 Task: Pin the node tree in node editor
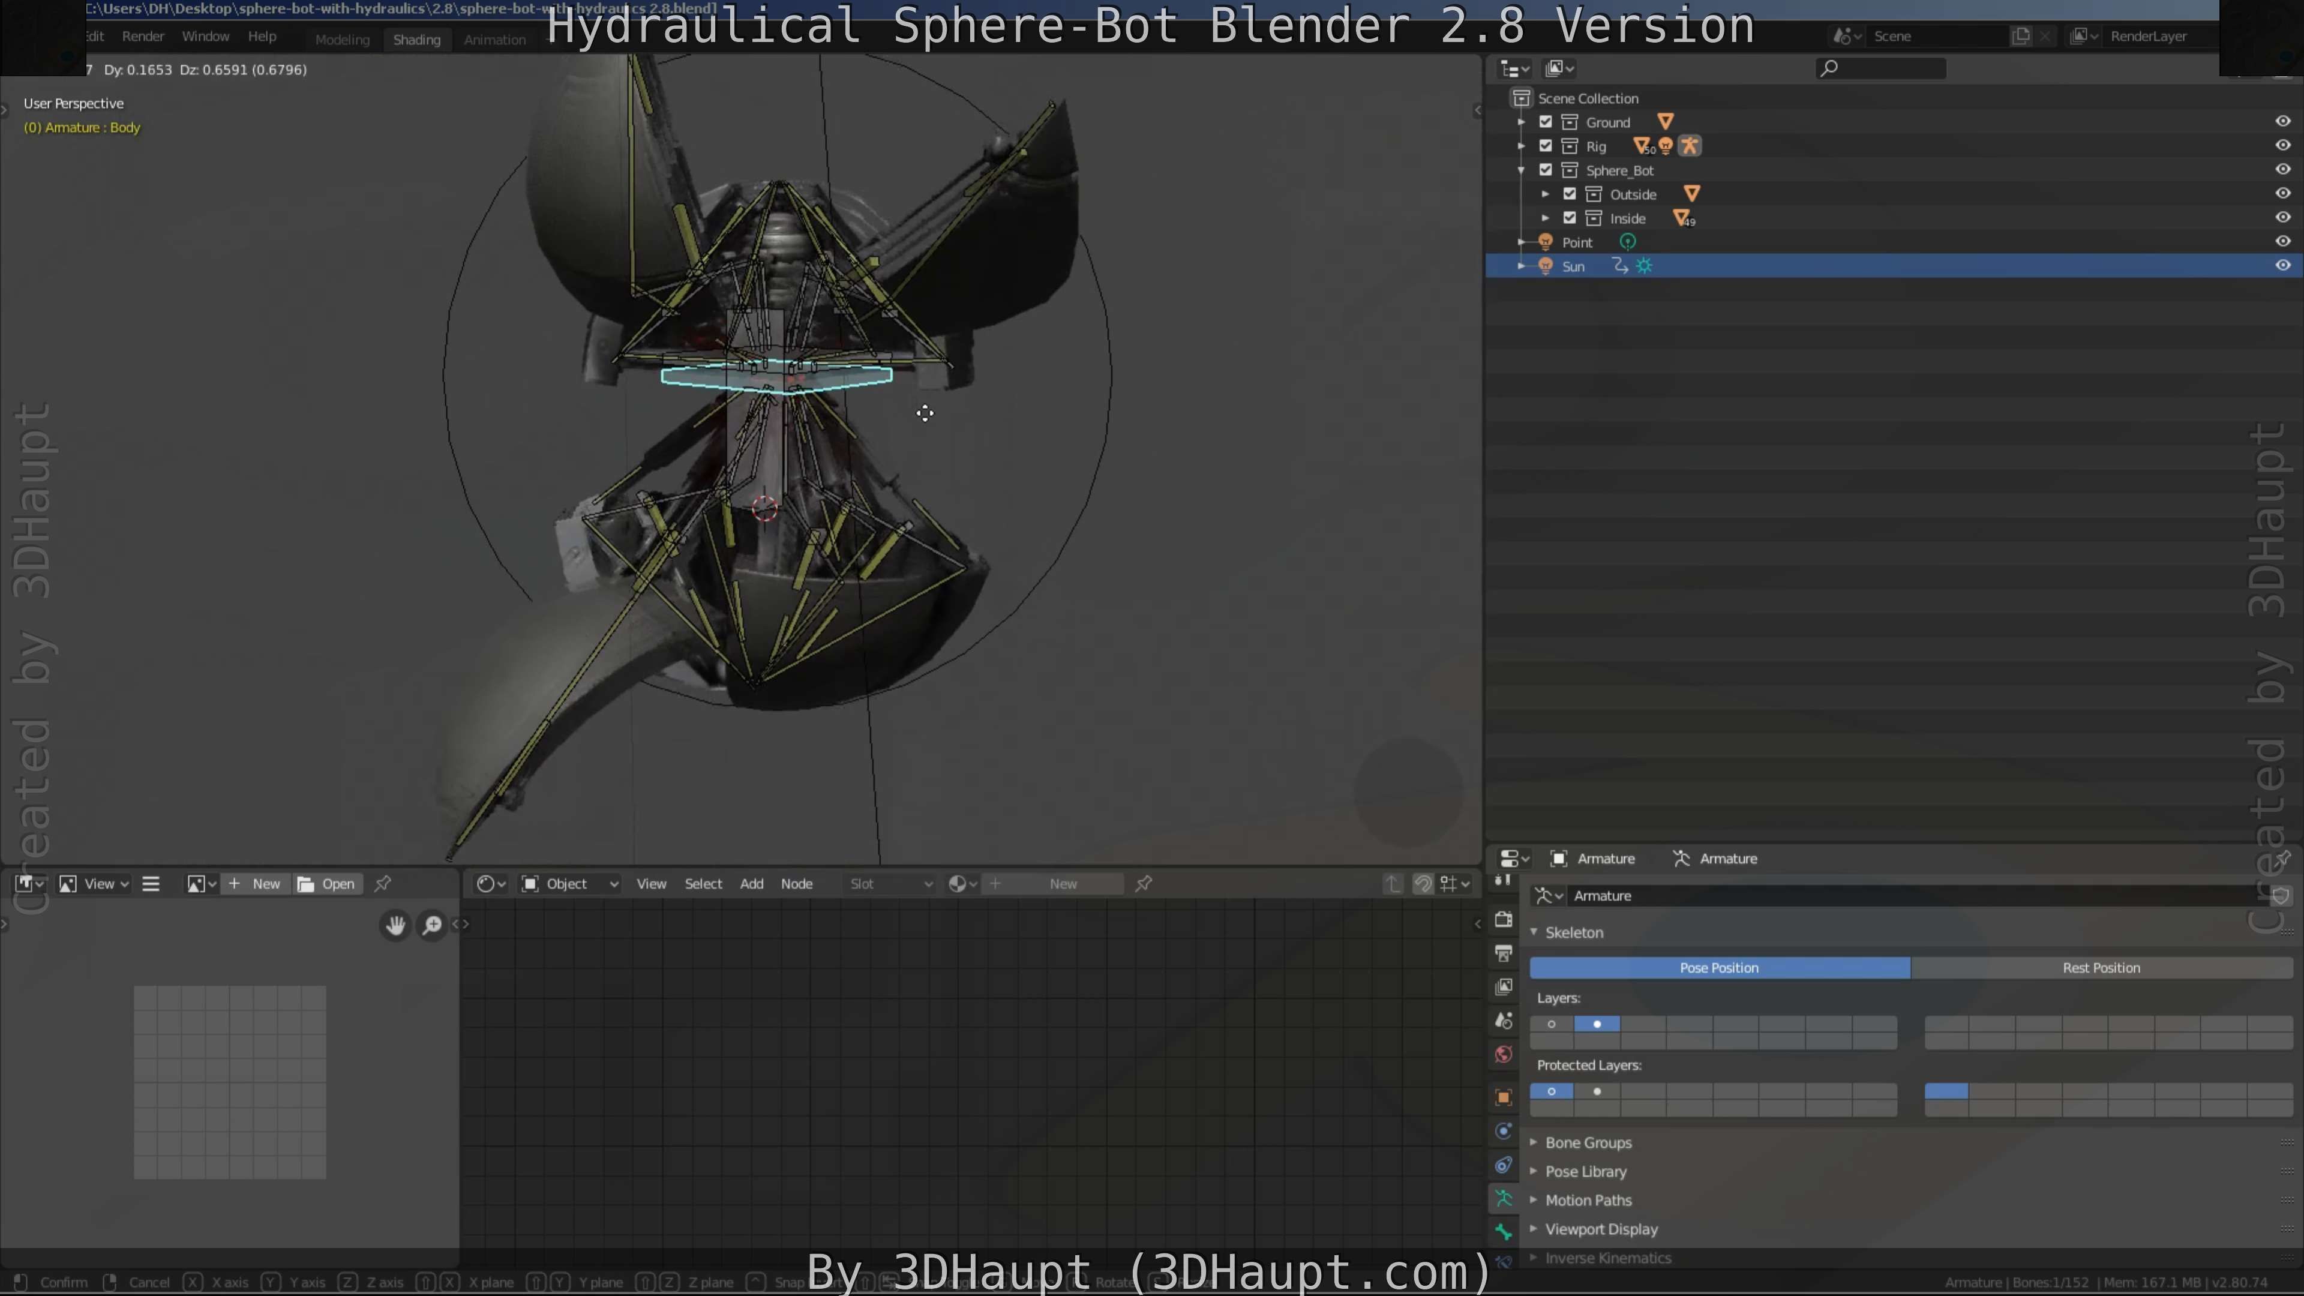(x=1143, y=884)
